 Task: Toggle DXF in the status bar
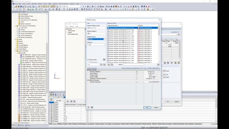(x=166, y=128)
